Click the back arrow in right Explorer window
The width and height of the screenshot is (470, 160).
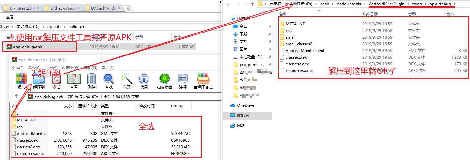point(229,4)
